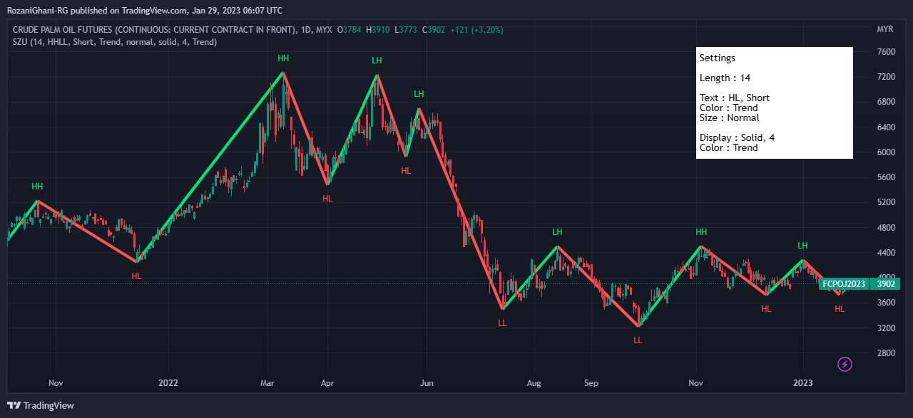Click the 4800 price axis label
The height and width of the screenshot is (418, 913).
coord(886,228)
